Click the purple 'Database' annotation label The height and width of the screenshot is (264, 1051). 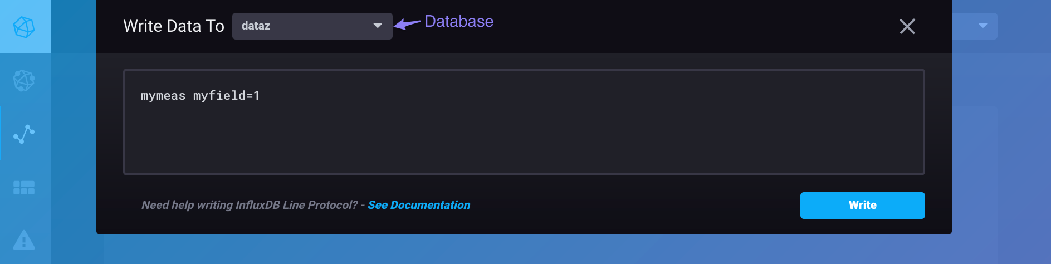[459, 21]
